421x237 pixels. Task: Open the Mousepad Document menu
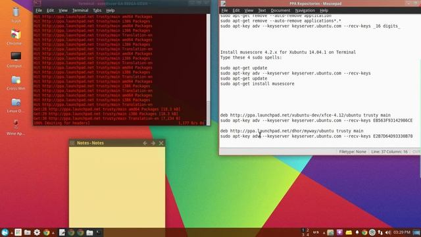coord(280,11)
